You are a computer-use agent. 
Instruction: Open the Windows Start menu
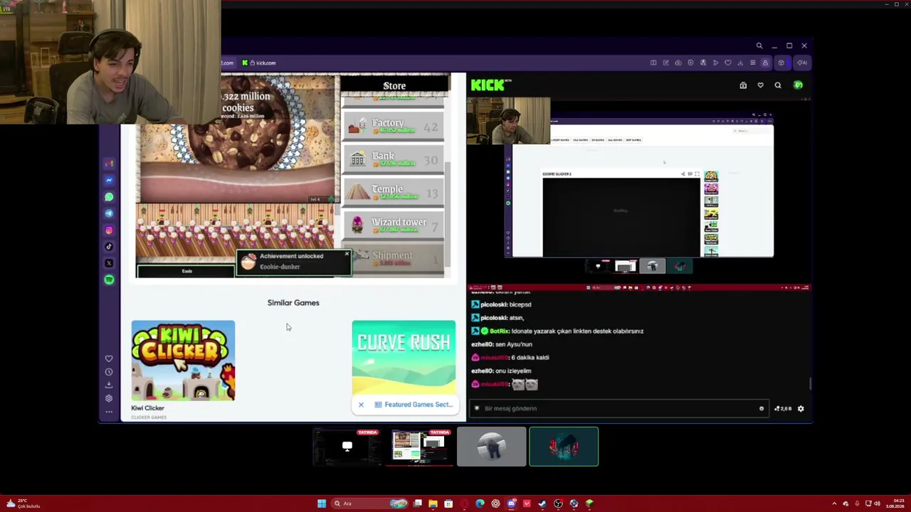click(322, 504)
